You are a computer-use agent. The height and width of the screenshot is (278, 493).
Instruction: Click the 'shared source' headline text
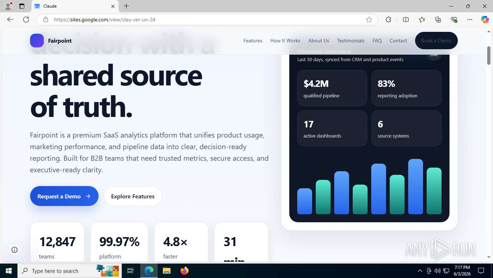pos(116,75)
